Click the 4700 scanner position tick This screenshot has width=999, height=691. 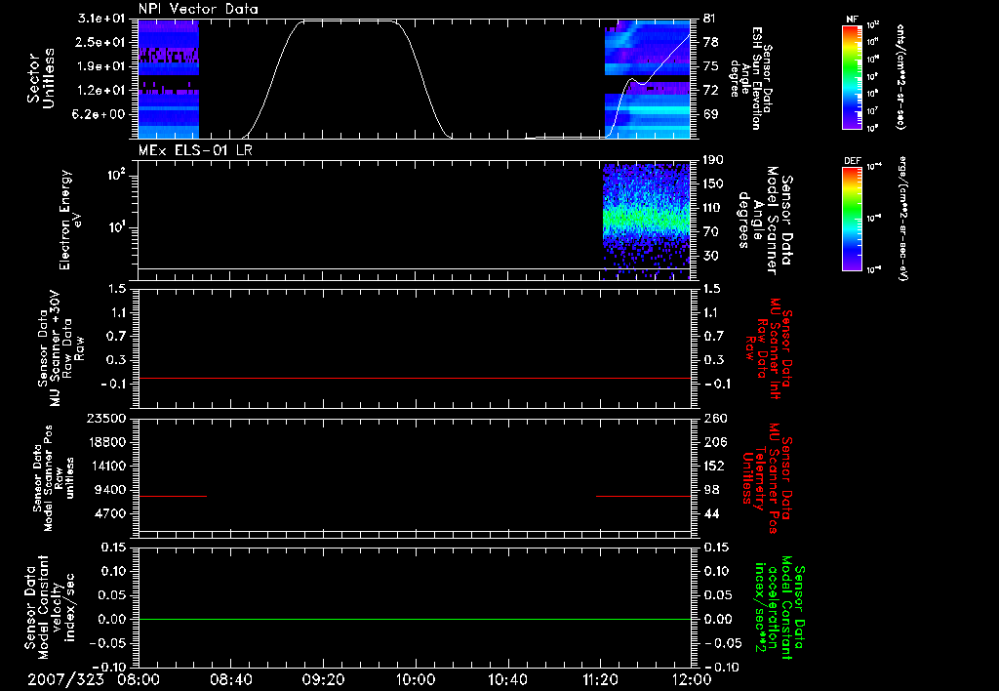coord(110,513)
